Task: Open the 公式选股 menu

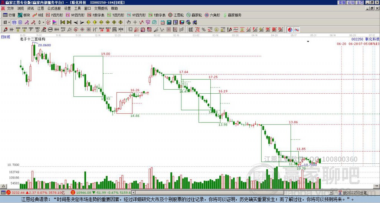Action: (x=54, y=9)
